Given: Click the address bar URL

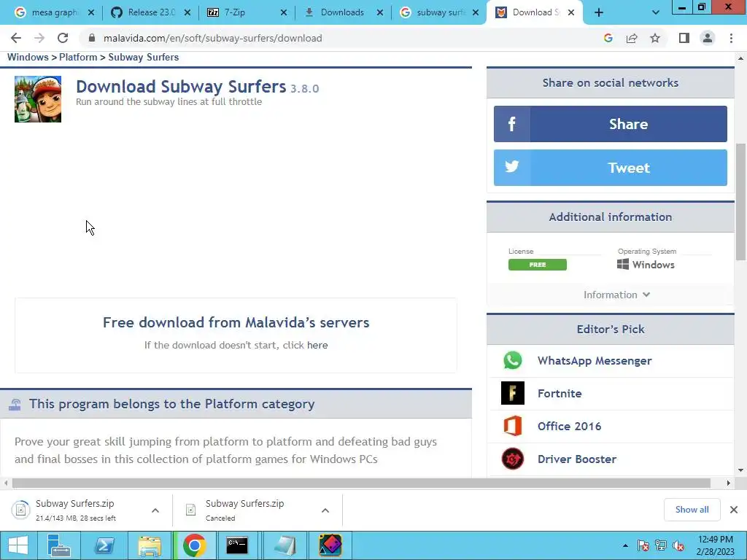Looking at the screenshot, I should 212,38.
